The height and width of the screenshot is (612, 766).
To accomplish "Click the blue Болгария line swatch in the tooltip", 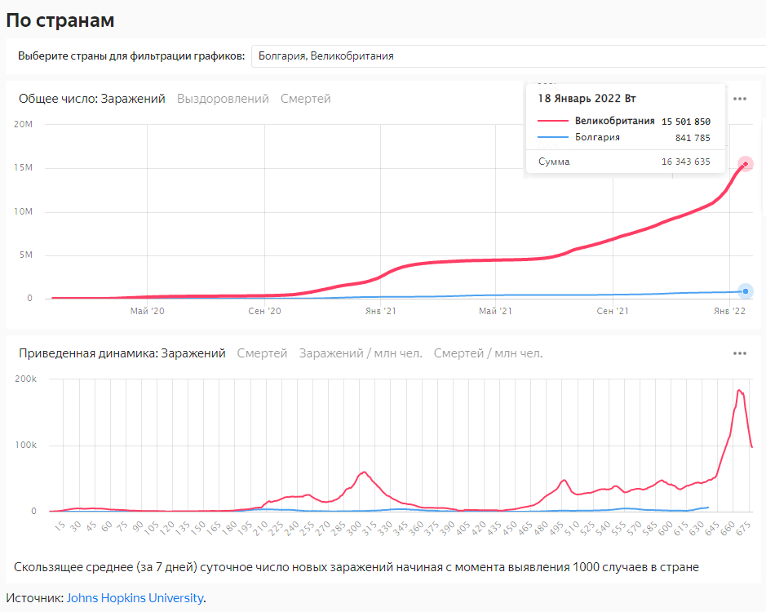I will [x=553, y=138].
